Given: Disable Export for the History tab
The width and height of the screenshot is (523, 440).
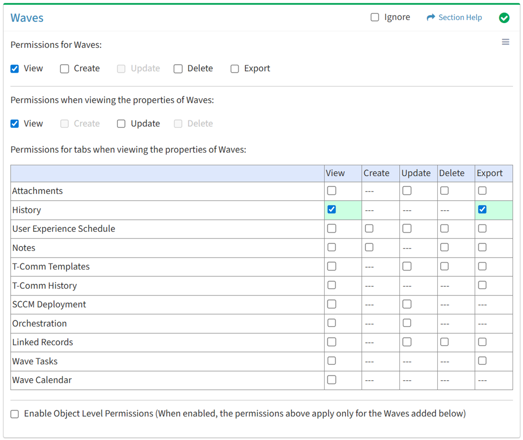Looking at the screenshot, I should coord(482,210).
